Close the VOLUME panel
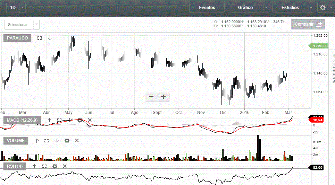This screenshot has height=185, width=335. point(77,141)
